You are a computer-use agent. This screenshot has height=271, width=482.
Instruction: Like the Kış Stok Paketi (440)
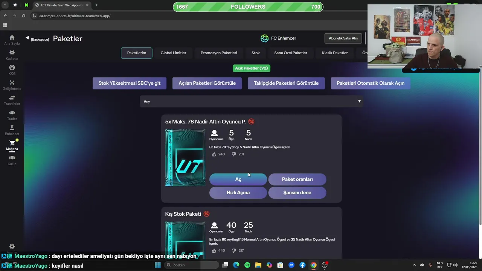tap(214, 251)
